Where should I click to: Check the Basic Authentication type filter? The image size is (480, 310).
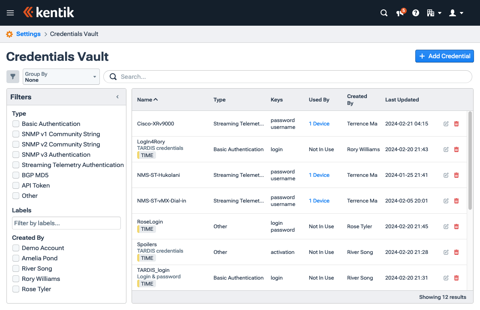16,123
